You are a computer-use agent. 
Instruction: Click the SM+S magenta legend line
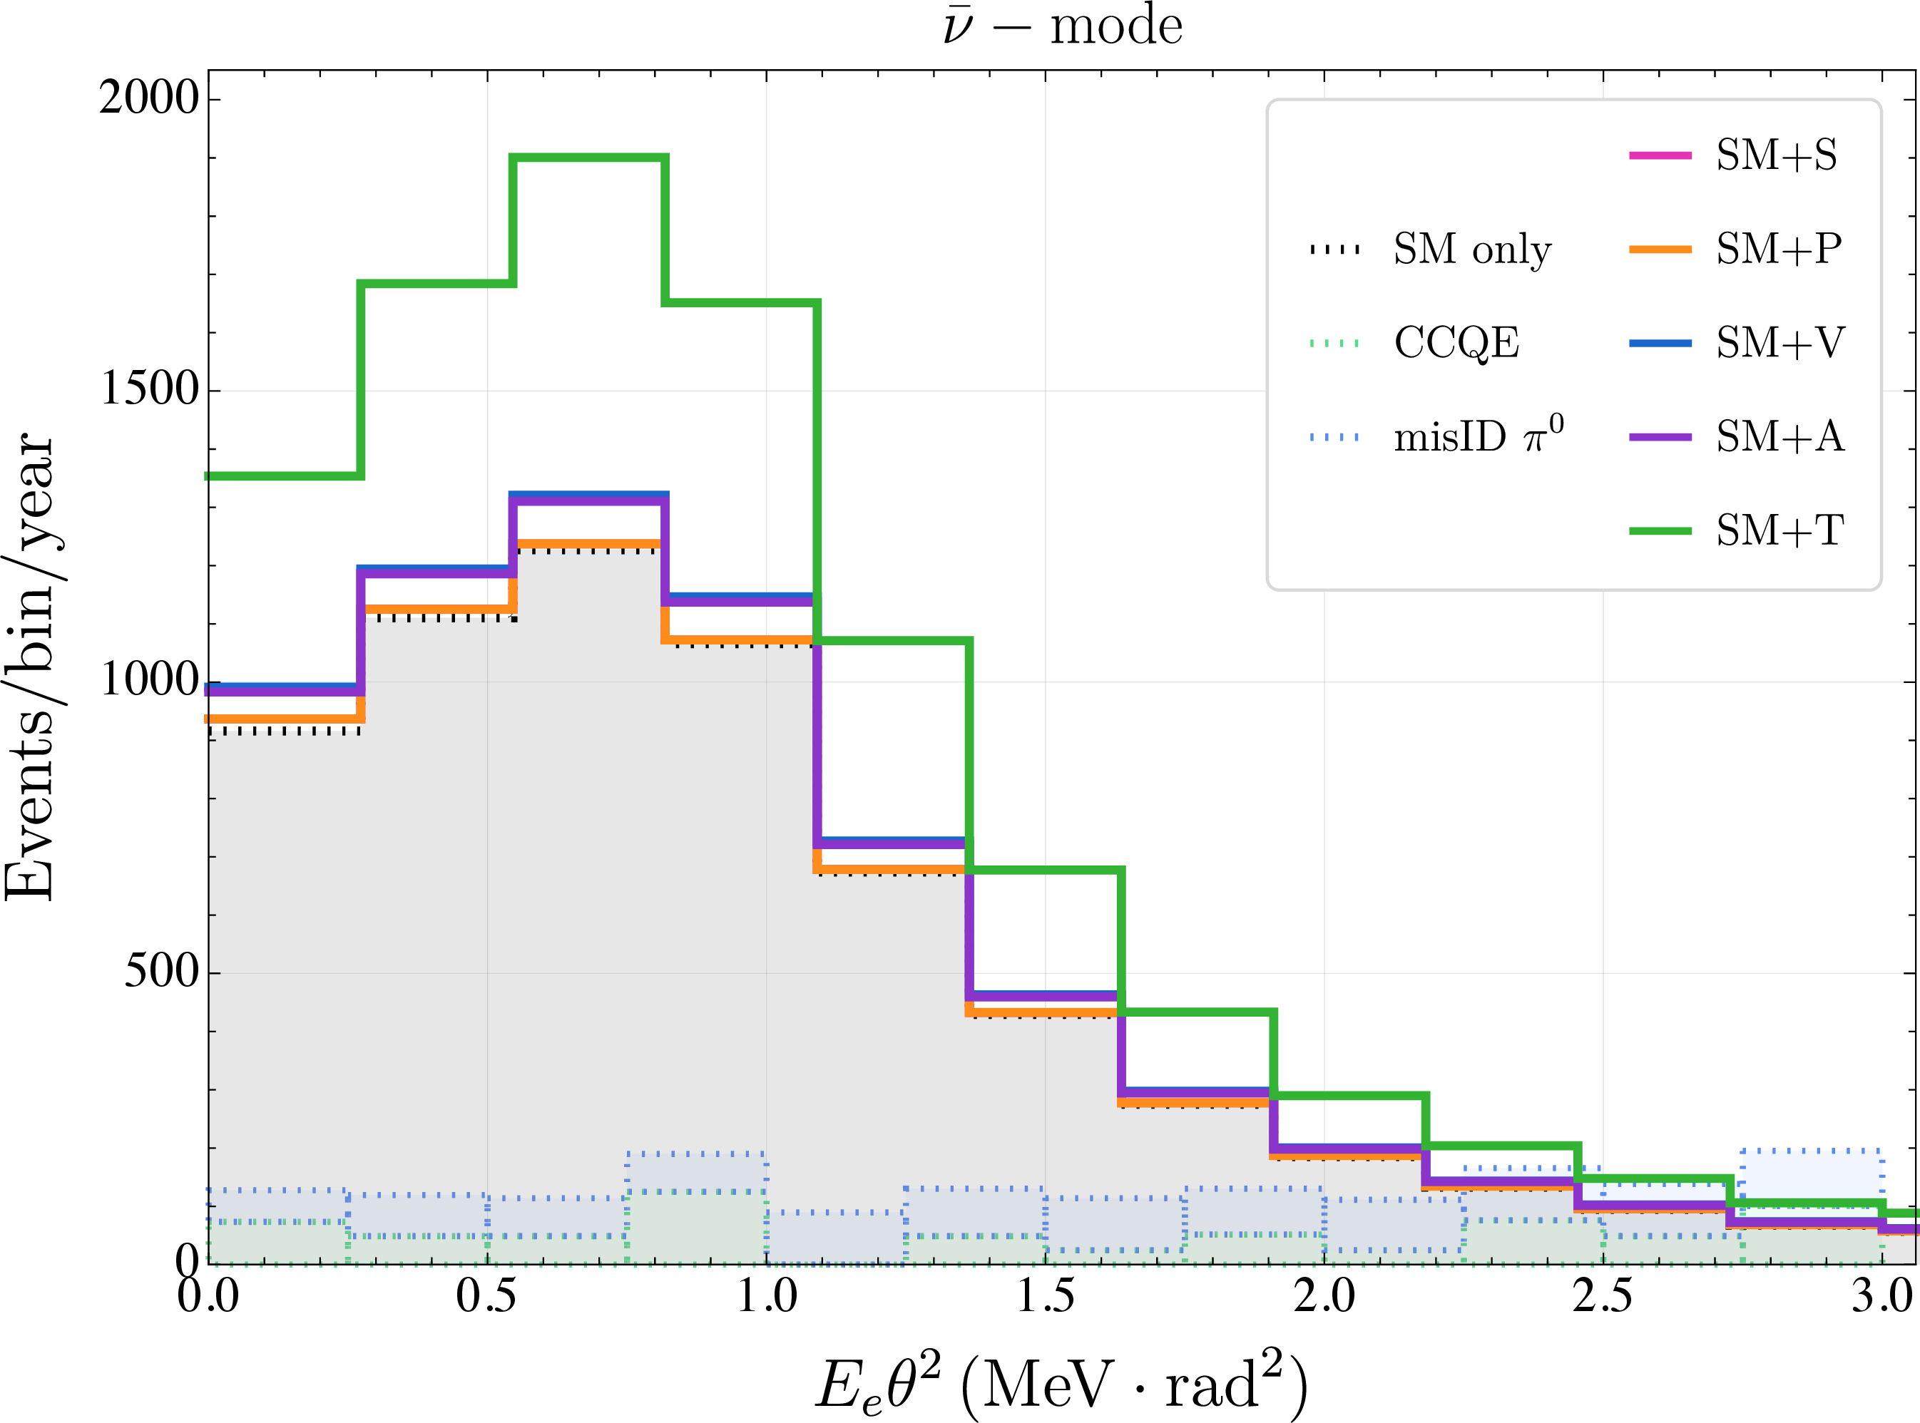point(1660,156)
